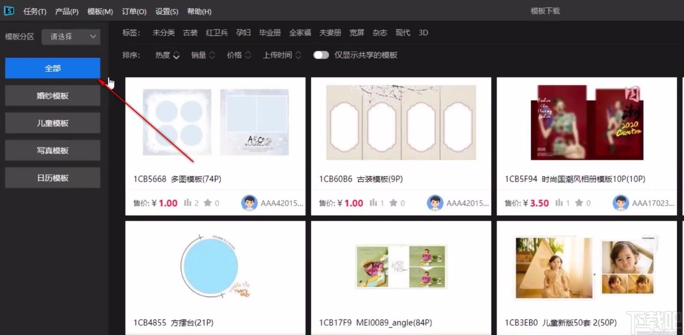
Task: Click the seller avatar on card 1CB5F94
Action: [621, 203]
